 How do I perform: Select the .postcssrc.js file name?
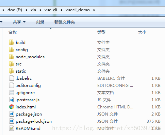pyautogui.click(x=28, y=100)
